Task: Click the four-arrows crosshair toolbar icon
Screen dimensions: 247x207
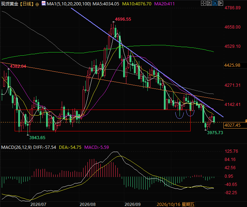Action: (x=203, y=3)
